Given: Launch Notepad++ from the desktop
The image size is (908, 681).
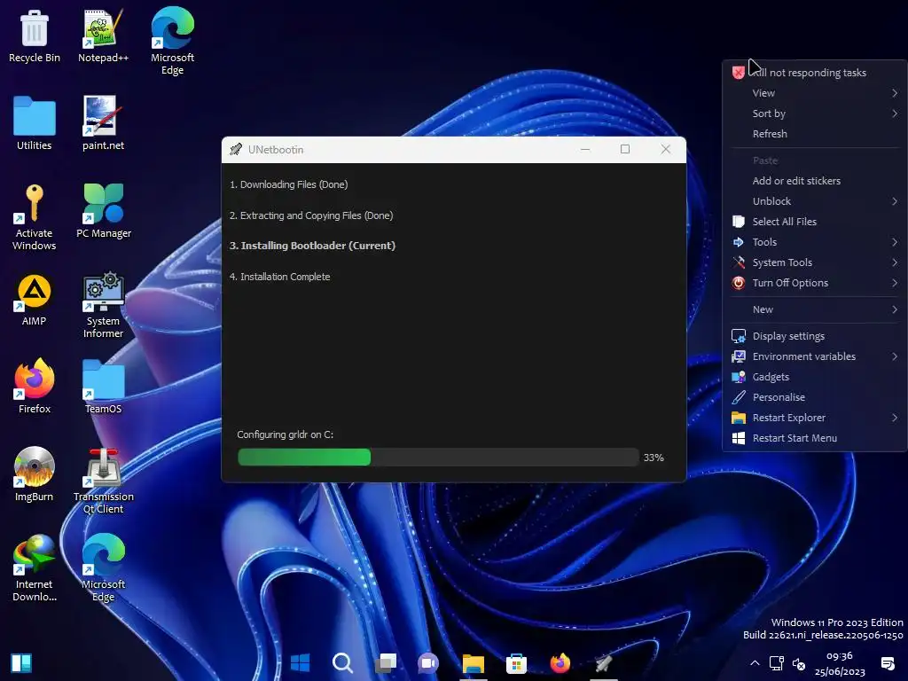Looking at the screenshot, I should tap(103, 35).
